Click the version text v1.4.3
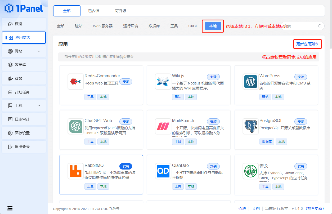Image resolution: width=332 pixels, height=214 pixels. coord(297,209)
